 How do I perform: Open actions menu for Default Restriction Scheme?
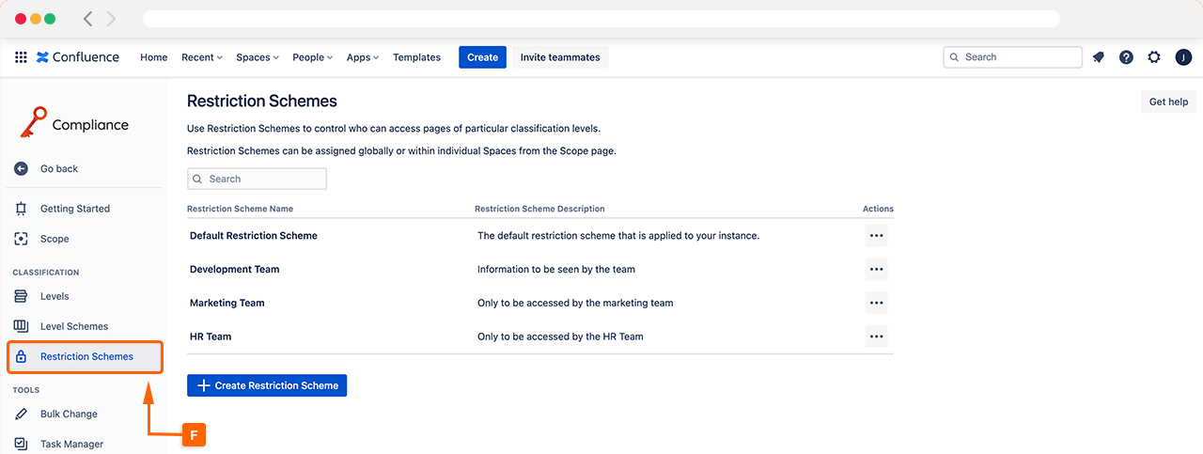(876, 236)
